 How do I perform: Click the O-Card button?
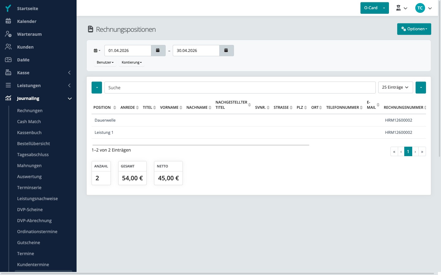pos(371,8)
